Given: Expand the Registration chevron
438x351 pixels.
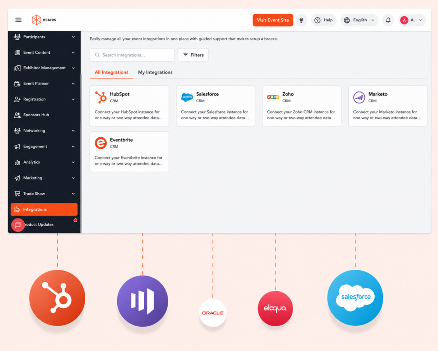Looking at the screenshot, I should (x=73, y=99).
